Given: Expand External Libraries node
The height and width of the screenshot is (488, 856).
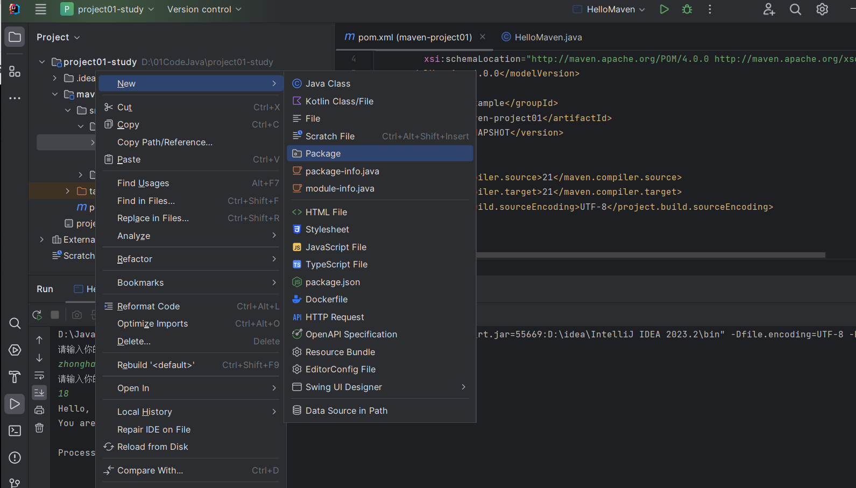Looking at the screenshot, I should [42, 239].
